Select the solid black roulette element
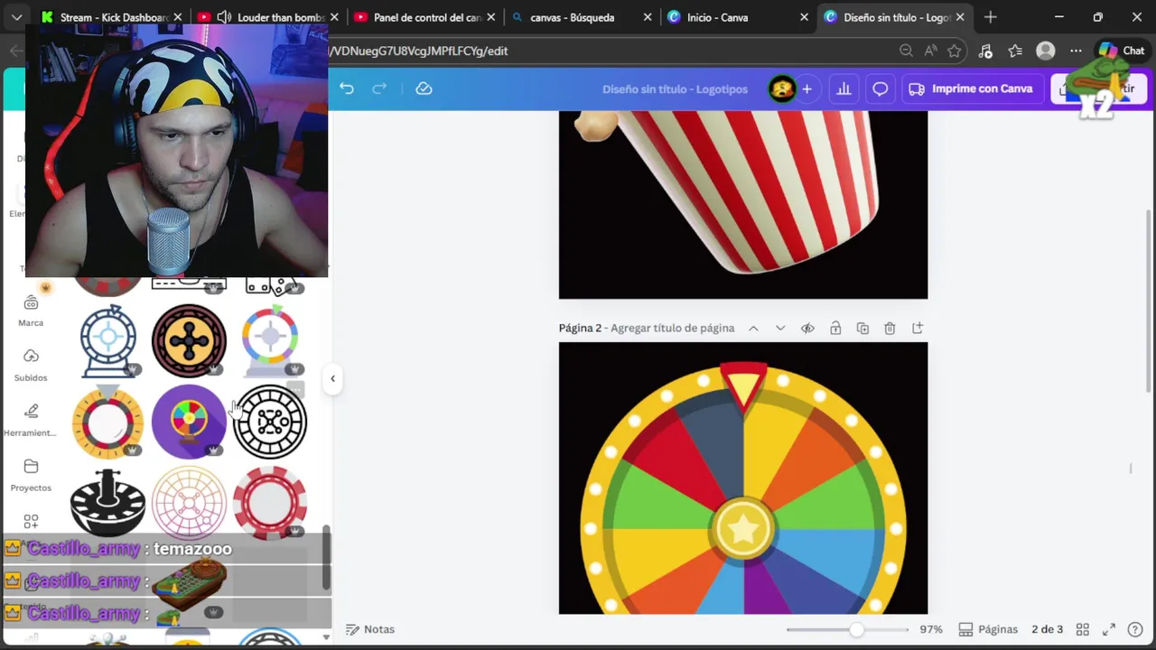Screen dimensions: 1156x650 108,502
